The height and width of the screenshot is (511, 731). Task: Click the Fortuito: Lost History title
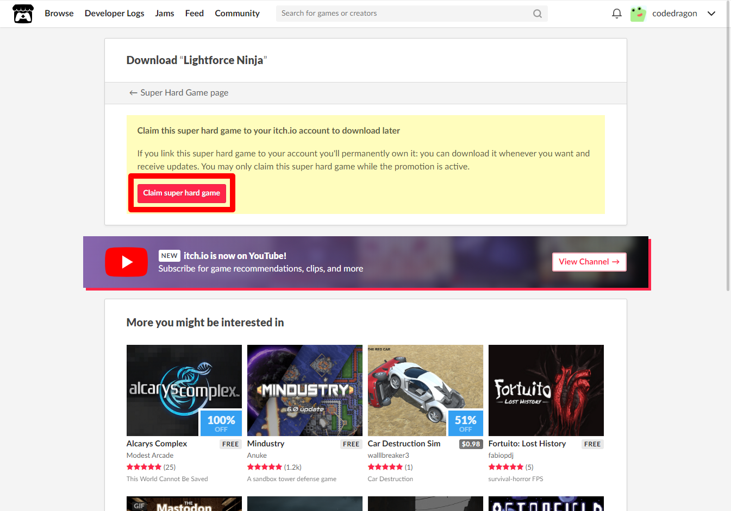pyautogui.click(x=527, y=444)
